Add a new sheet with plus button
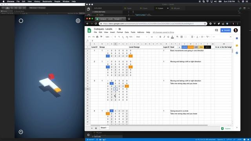 pos(92,128)
